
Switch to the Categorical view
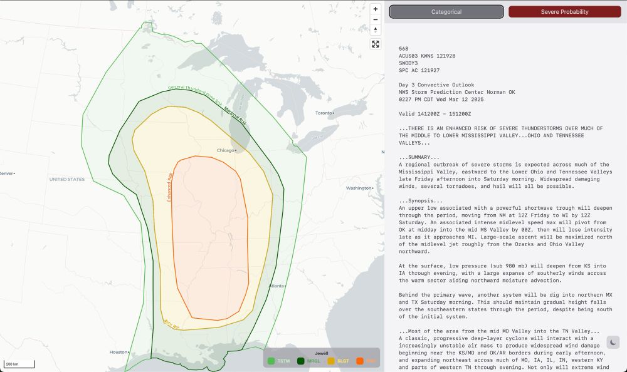(446, 12)
